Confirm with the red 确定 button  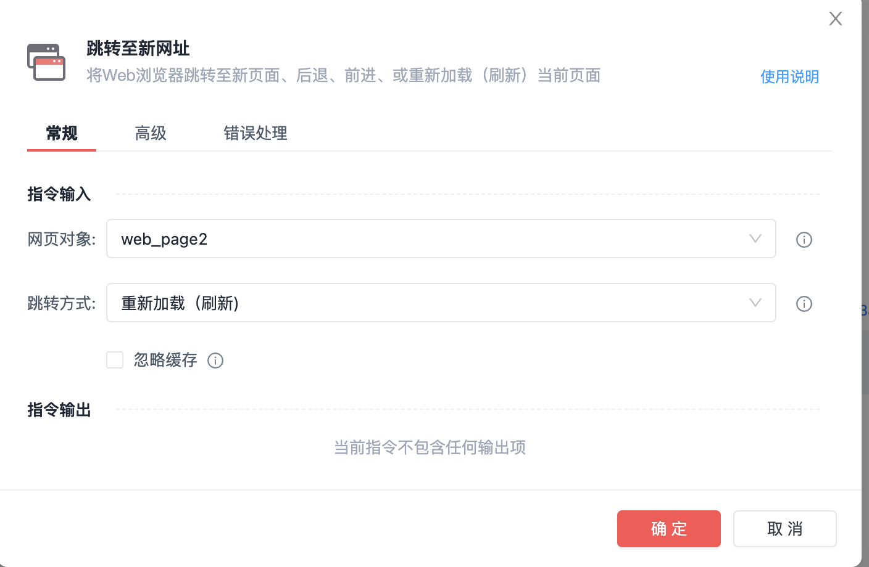coord(669,529)
